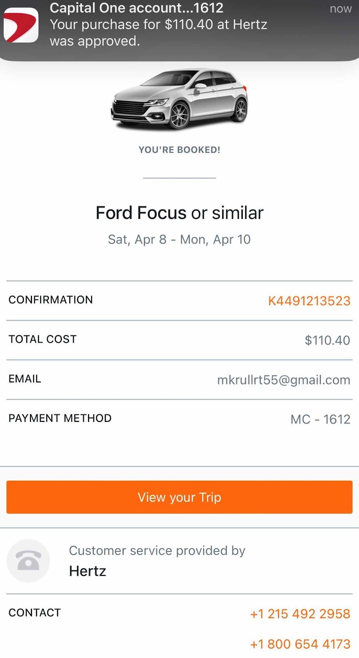Viewport: 359px width, 658px height.
Task: Tap the telephone customer service icon
Action: (28, 561)
